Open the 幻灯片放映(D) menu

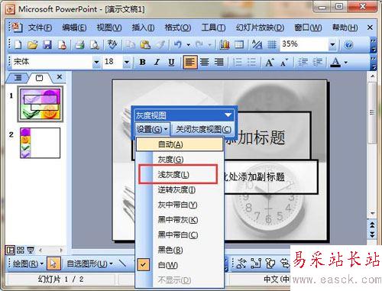(x=260, y=27)
